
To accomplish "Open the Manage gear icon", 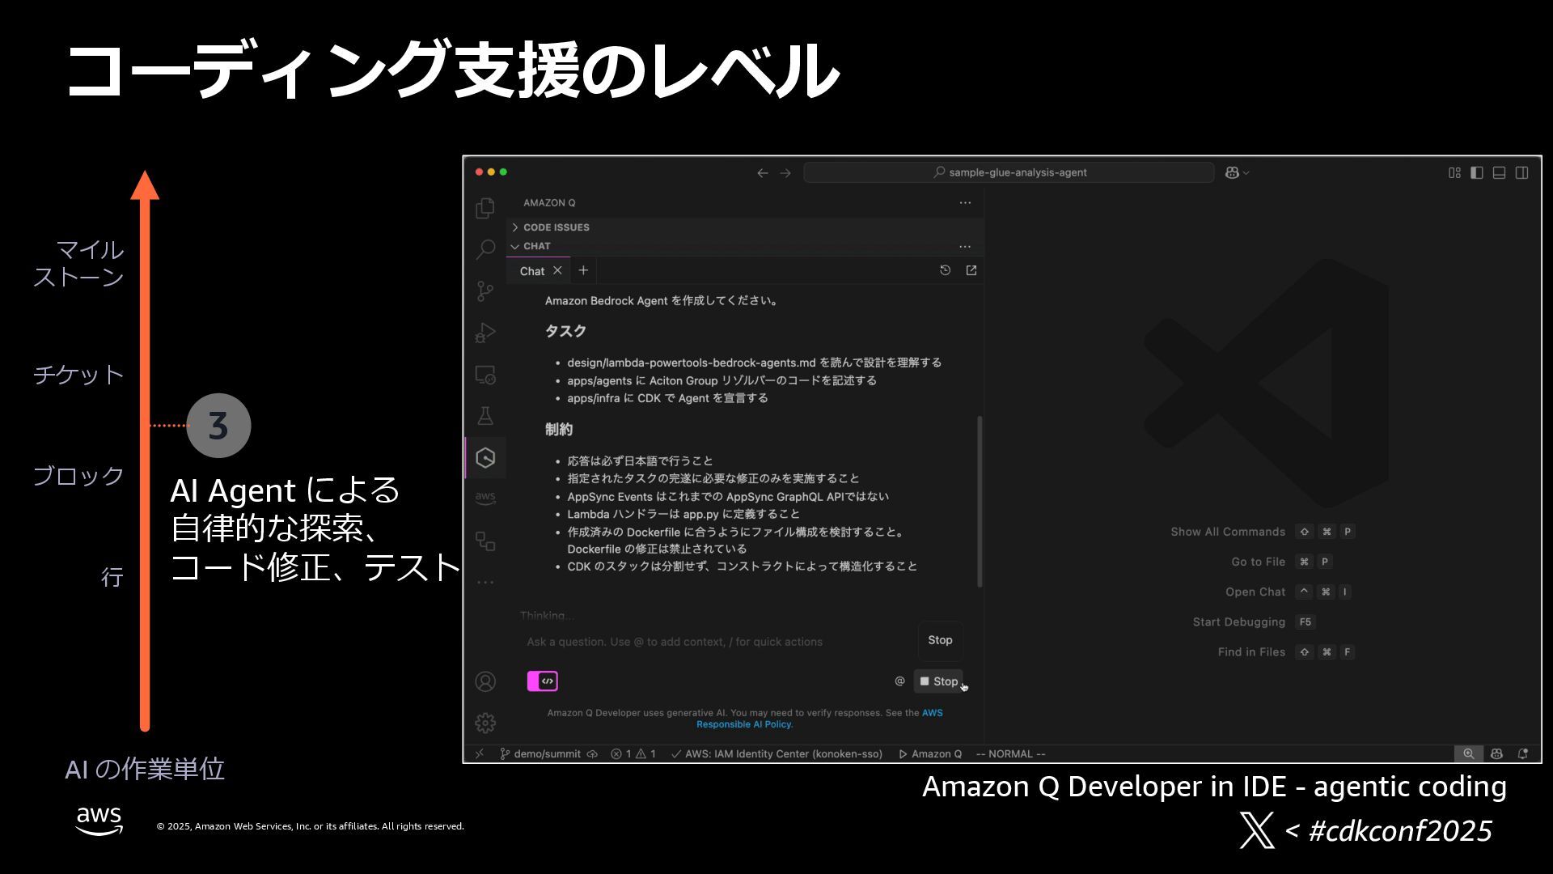I will pyautogui.click(x=485, y=723).
